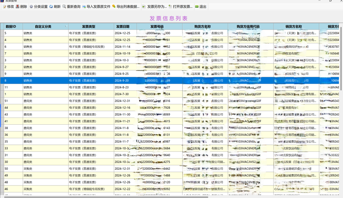This screenshot has width=343, height=198.
Task: Click 销售类 category cell in row ID 1
Action: tap(45, 94)
